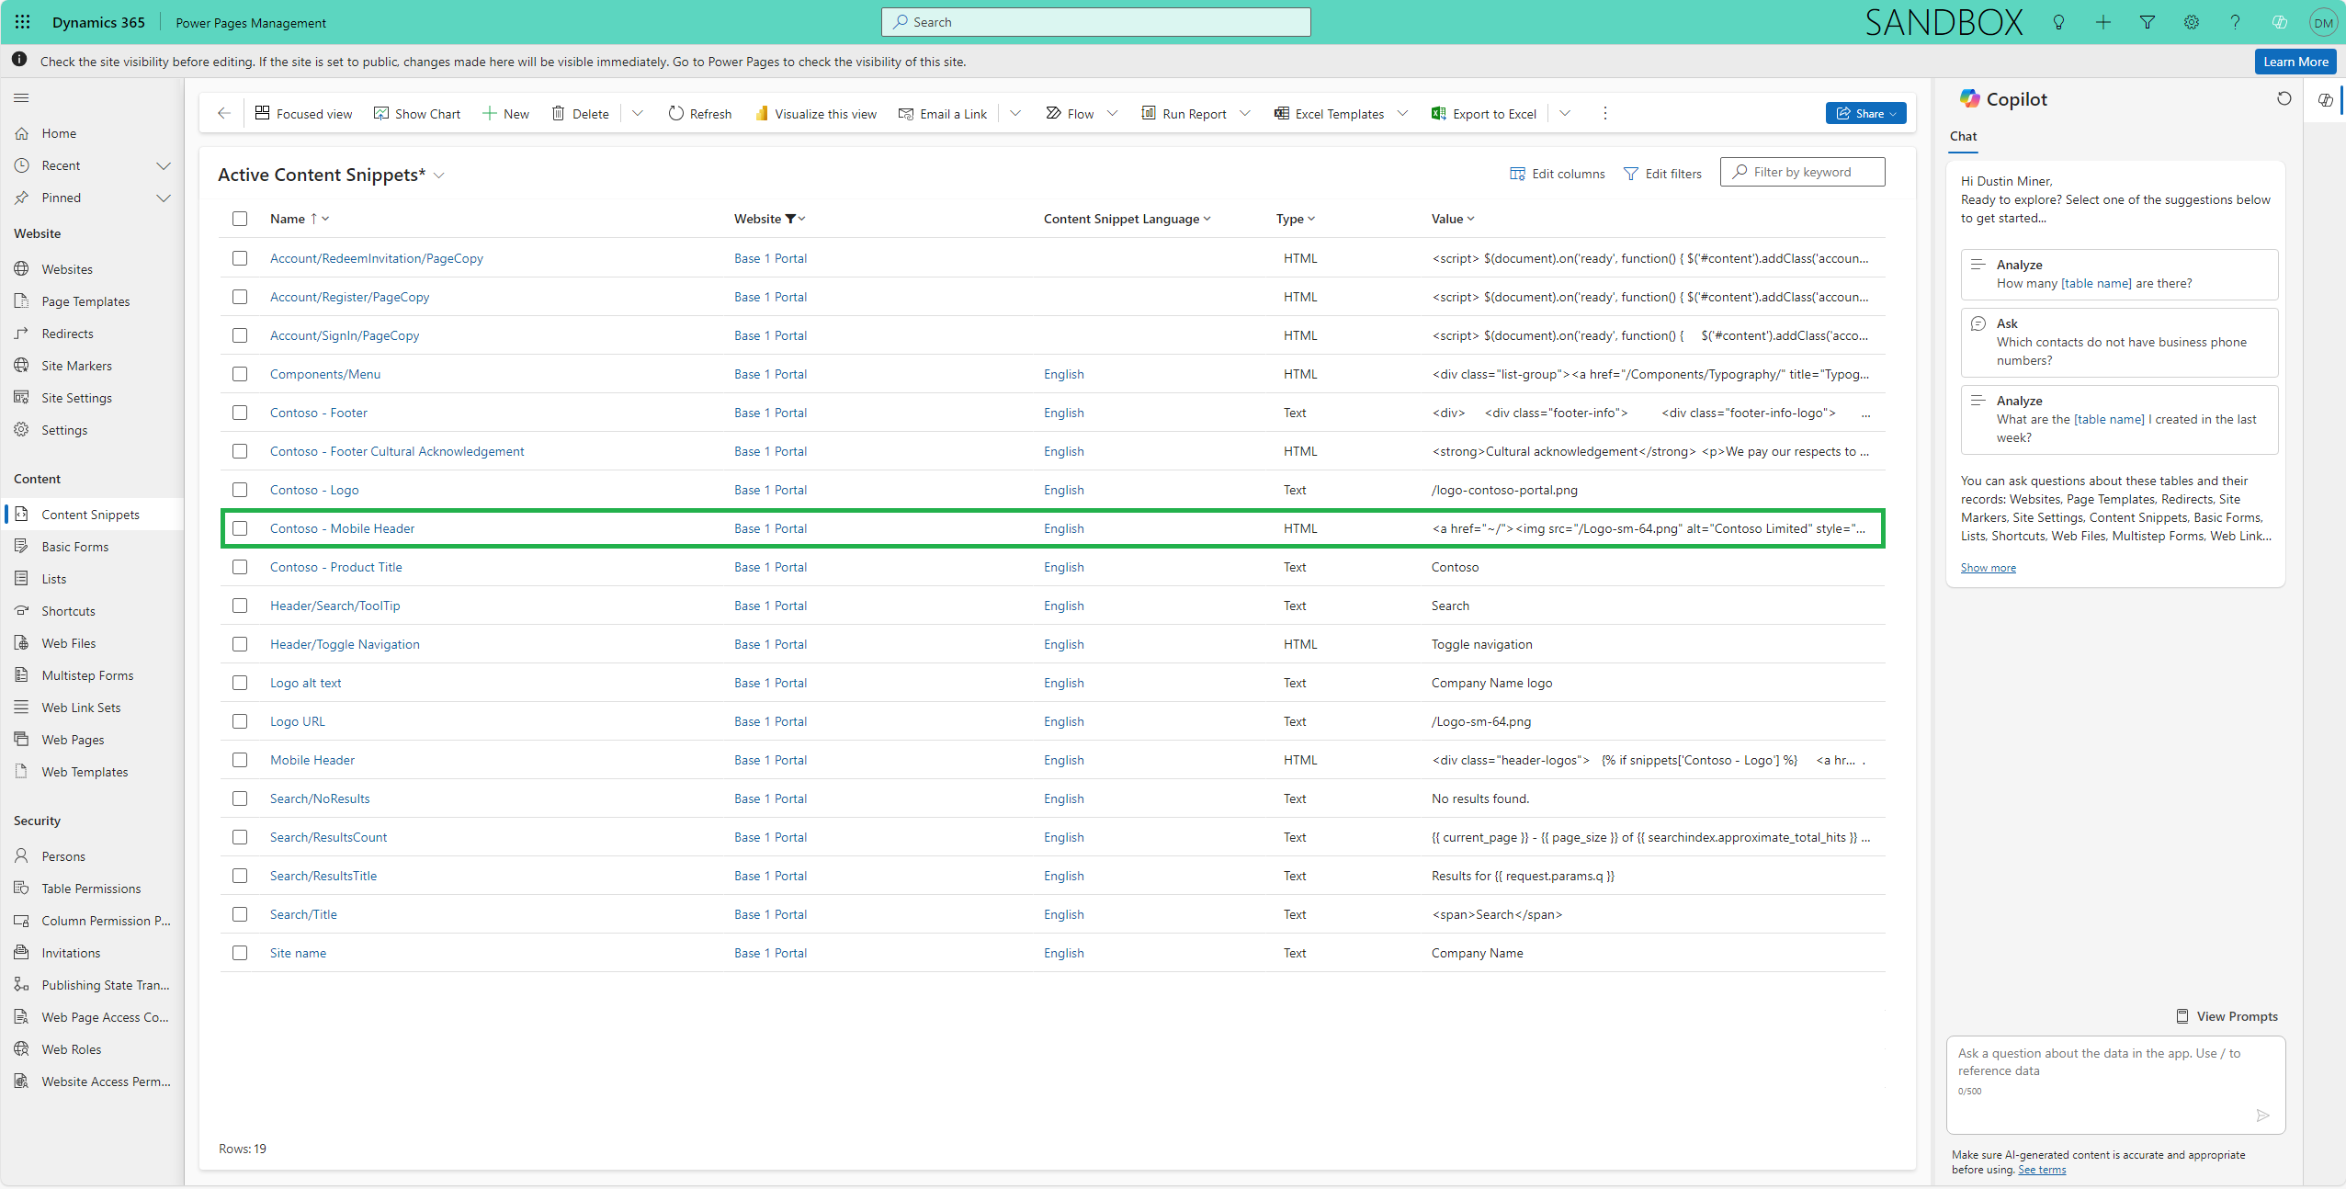Viewport: 2346px width, 1189px height.
Task: Click View Prompts in Copilot pane
Action: click(2227, 1016)
